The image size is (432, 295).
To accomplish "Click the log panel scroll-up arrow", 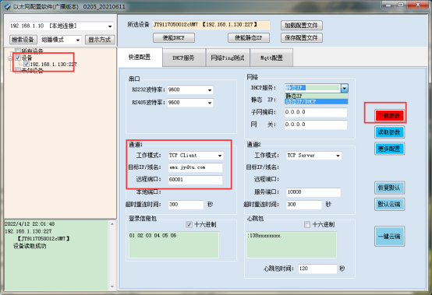I will tap(112, 224).
